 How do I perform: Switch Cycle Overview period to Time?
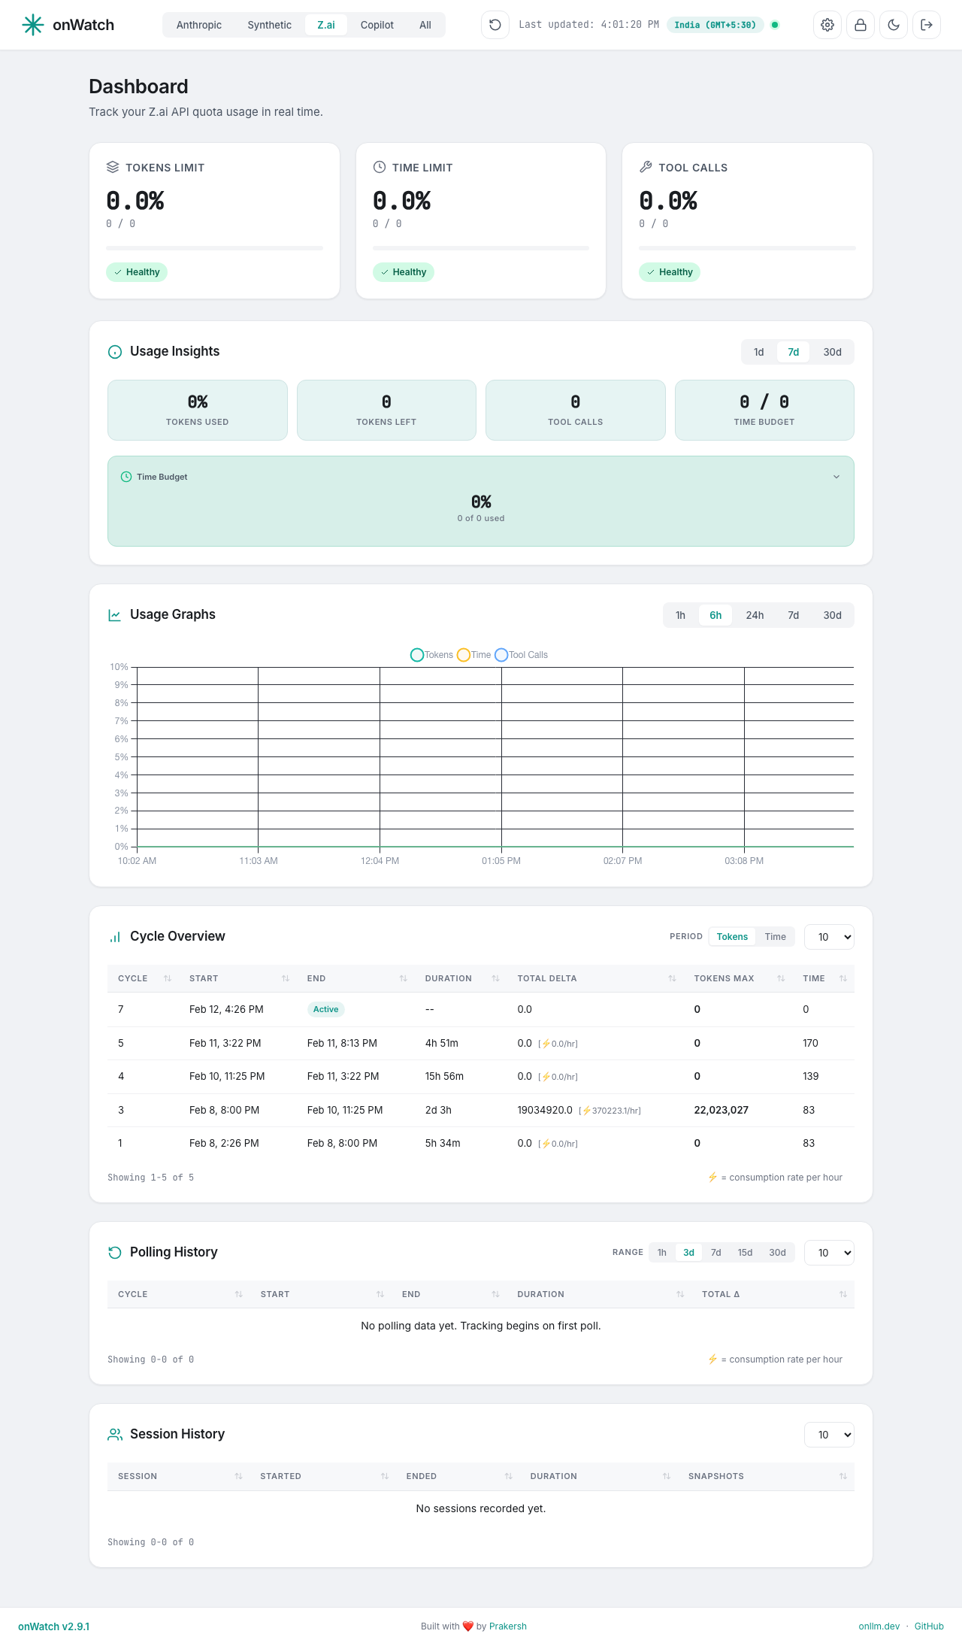(776, 937)
